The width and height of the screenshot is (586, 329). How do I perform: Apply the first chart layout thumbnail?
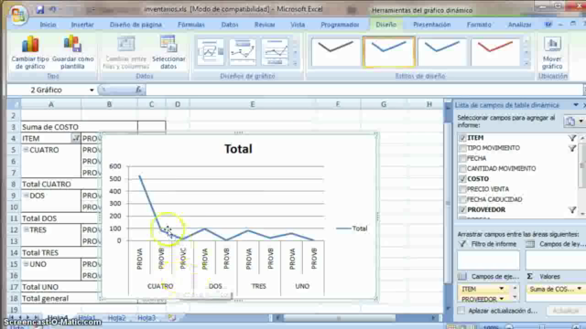click(211, 52)
